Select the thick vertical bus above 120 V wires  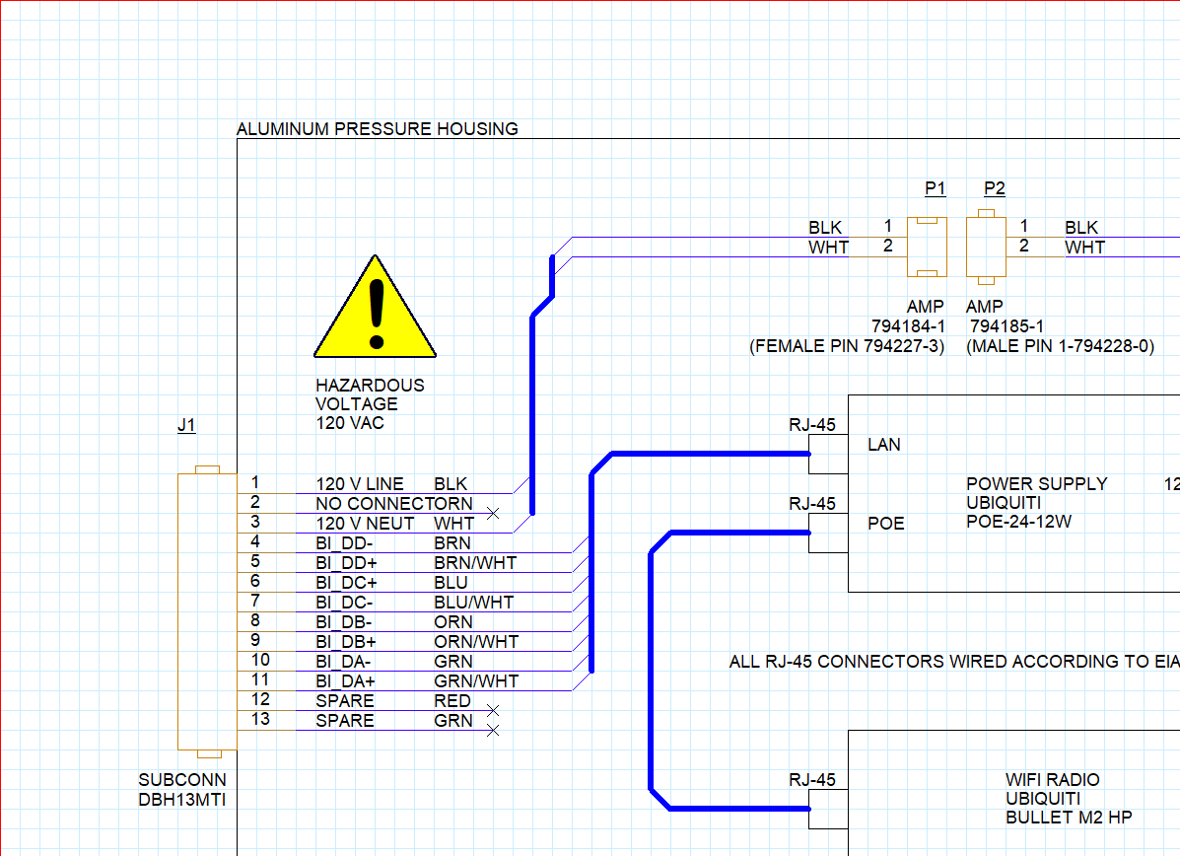(x=532, y=406)
